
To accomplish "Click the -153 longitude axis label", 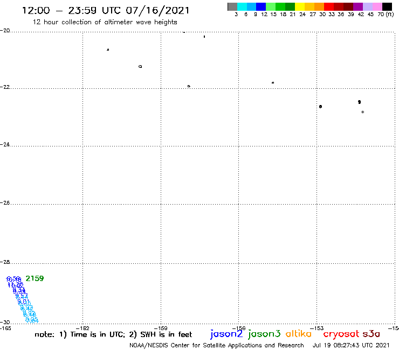I will click(x=317, y=328).
